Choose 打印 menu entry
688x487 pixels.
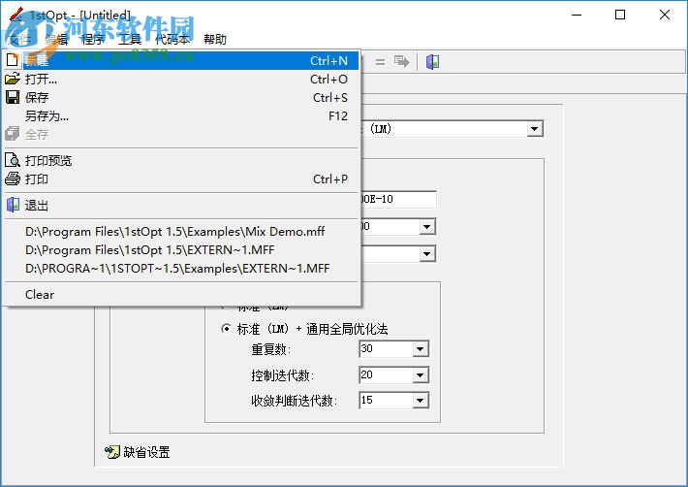click(x=181, y=179)
